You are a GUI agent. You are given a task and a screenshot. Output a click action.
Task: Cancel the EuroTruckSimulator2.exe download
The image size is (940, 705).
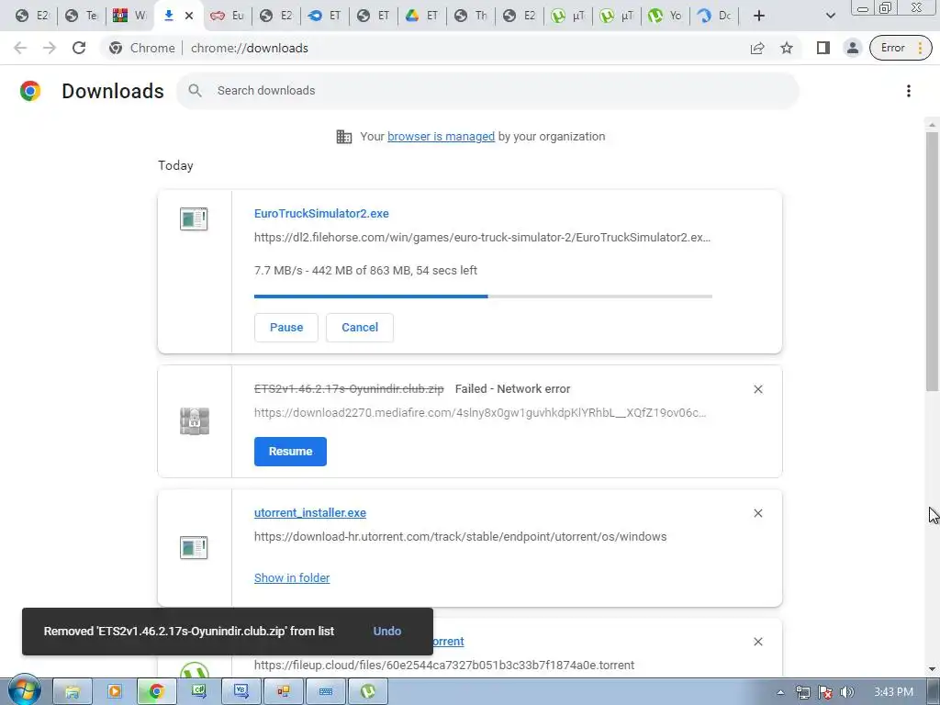click(360, 328)
